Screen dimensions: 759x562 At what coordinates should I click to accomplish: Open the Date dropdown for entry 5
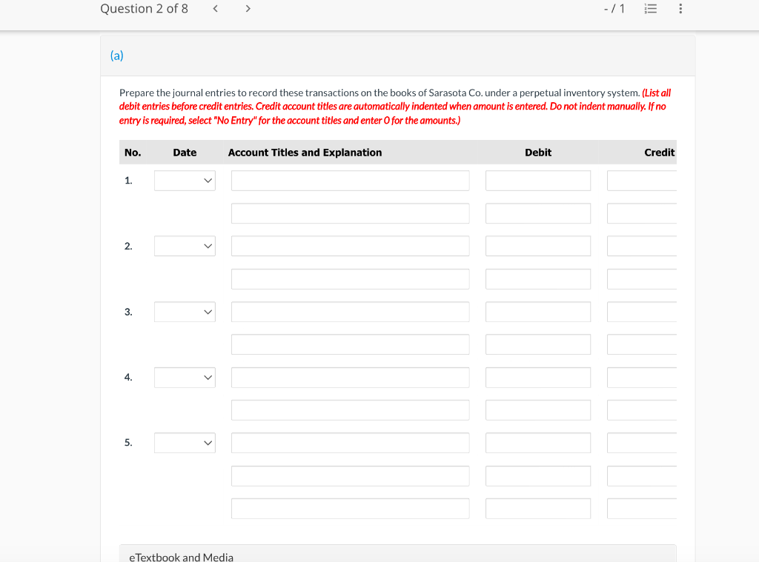pos(185,443)
